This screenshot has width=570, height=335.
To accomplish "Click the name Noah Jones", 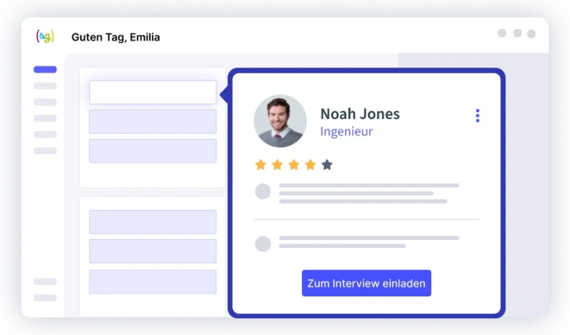I will point(360,114).
